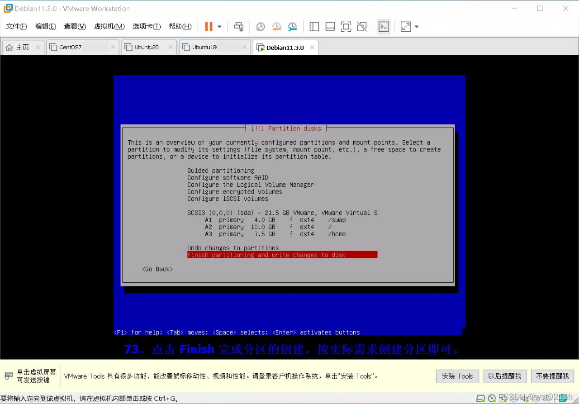The width and height of the screenshot is (579, 404).
Task: Click the CD/DVD drive status icon
Action: tap(492, 399)
